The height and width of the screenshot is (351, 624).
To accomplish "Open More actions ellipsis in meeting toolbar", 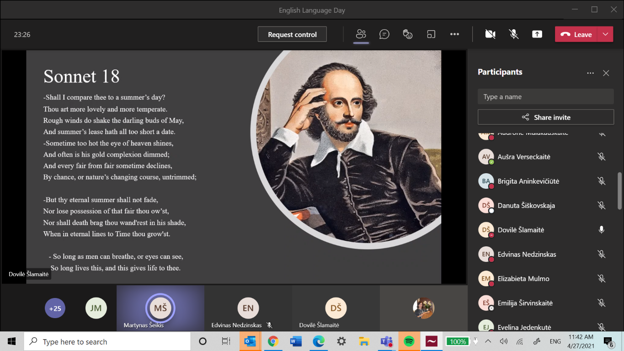I will 454,34.
